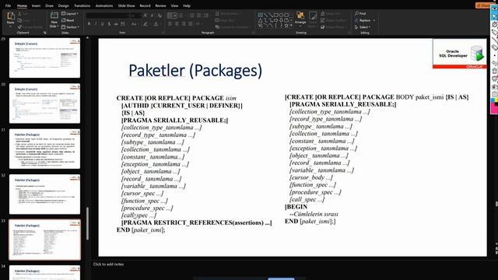Switch to the Design tab
Screen dimensions: 498x280
63,5
